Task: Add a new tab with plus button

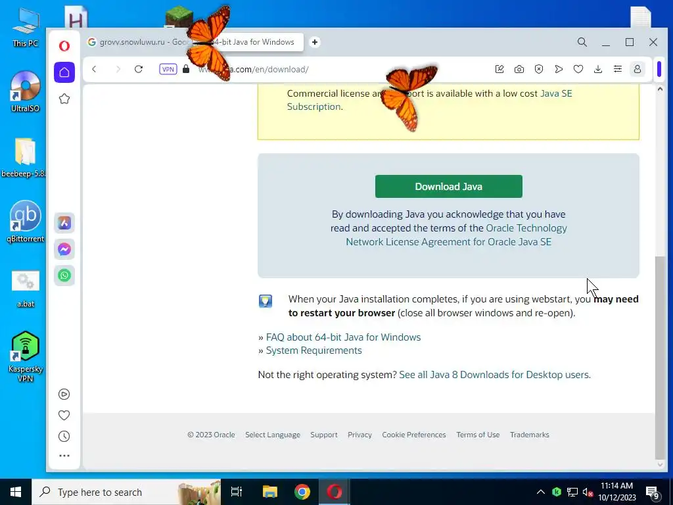Action: coord(315,42)
